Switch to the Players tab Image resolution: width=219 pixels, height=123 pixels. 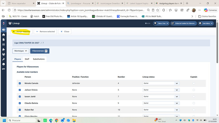[17, 59]
